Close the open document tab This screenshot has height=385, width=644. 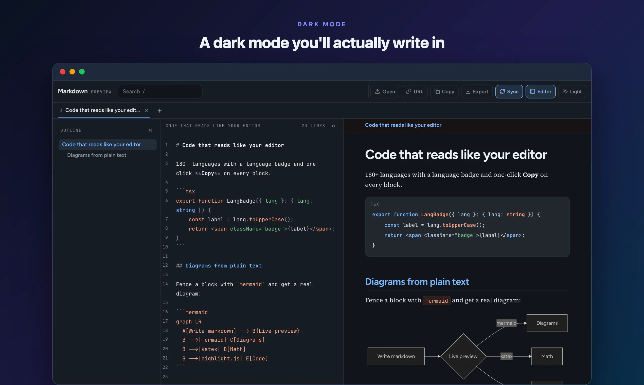147,110
